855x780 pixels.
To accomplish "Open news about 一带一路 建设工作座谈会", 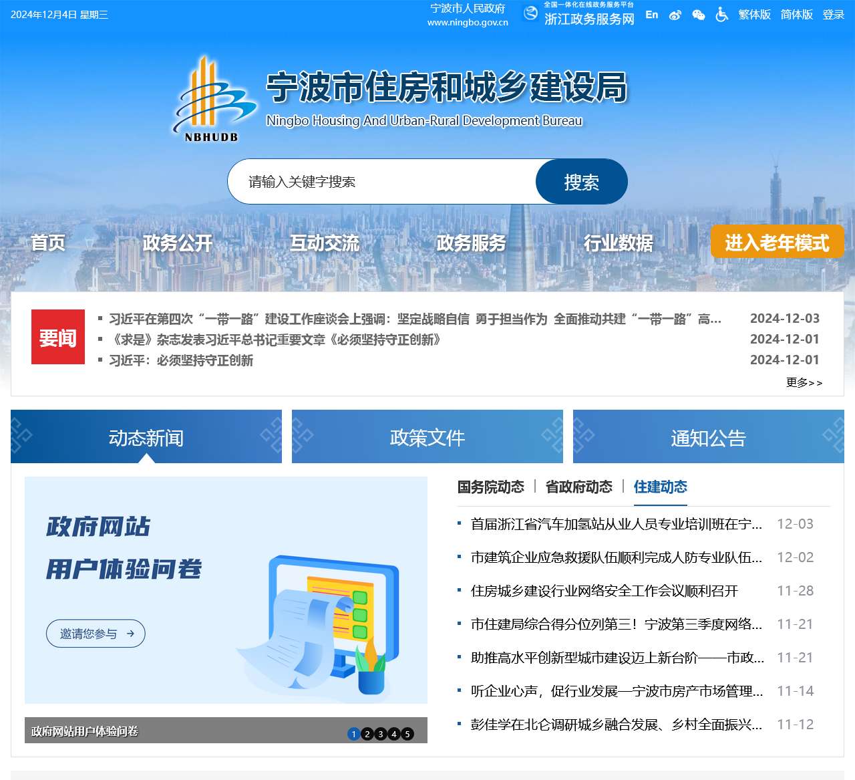I will [x=415, y=319].
